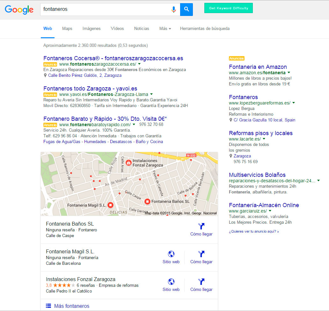
Task: Switch to the Imágenes tab
Action: point(91,29)
